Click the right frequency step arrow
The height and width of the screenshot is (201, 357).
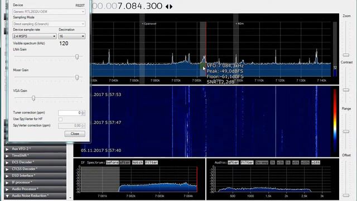coord(171,7)
